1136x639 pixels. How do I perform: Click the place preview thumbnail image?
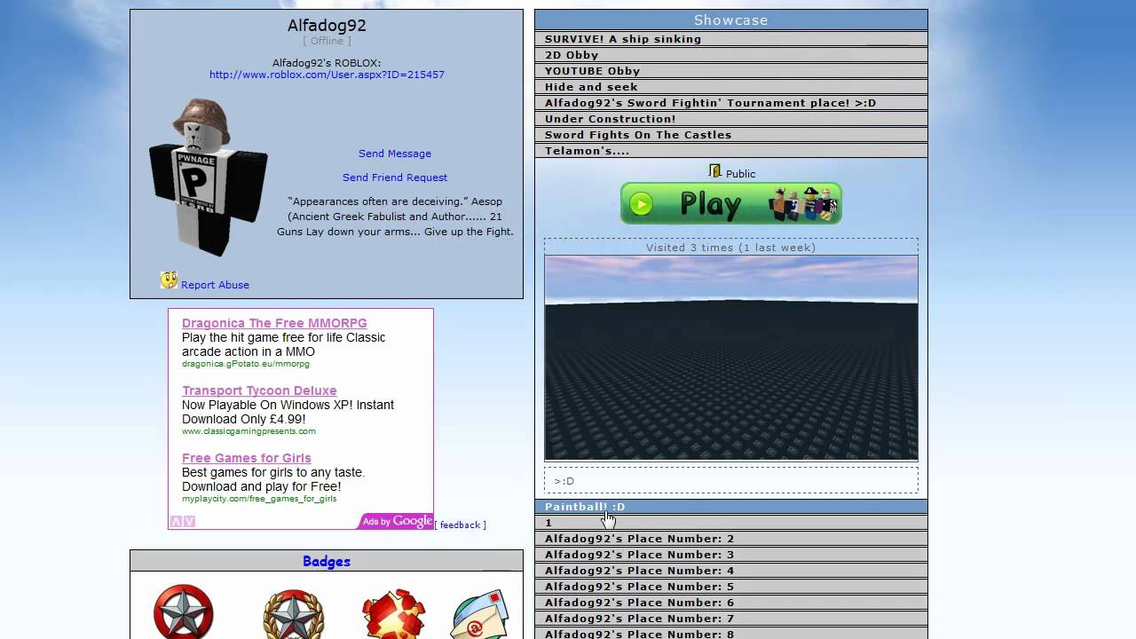click(x=730, y=359)
